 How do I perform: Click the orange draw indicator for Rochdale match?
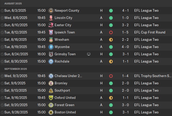coord(111,62)
